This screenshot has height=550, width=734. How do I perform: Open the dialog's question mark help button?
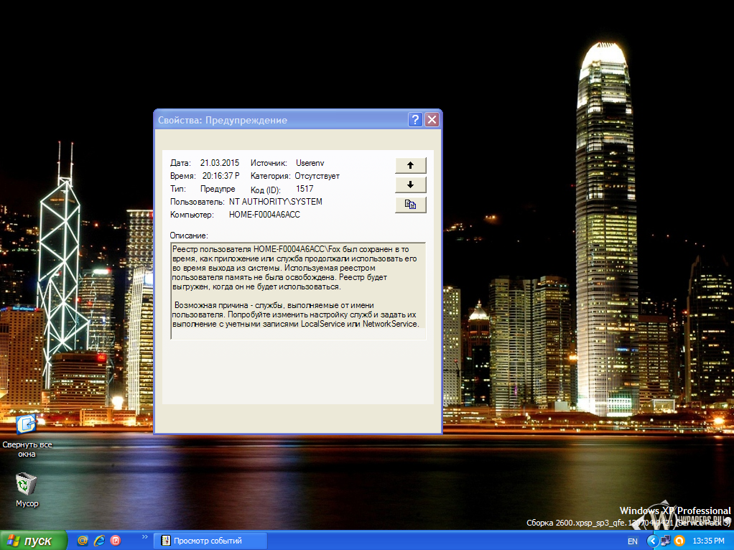415,120
